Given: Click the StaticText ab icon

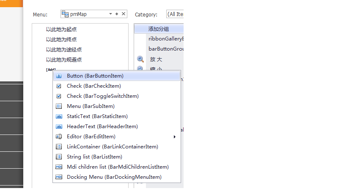Looking at the screenshot, I should coord(59,116).
